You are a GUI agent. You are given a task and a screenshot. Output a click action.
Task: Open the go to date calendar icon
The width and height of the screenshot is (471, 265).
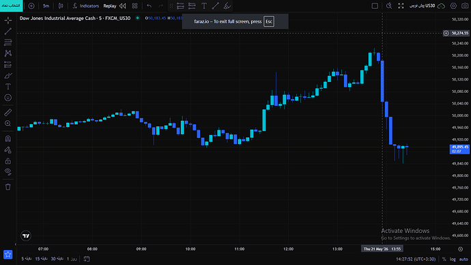(87, 259)
